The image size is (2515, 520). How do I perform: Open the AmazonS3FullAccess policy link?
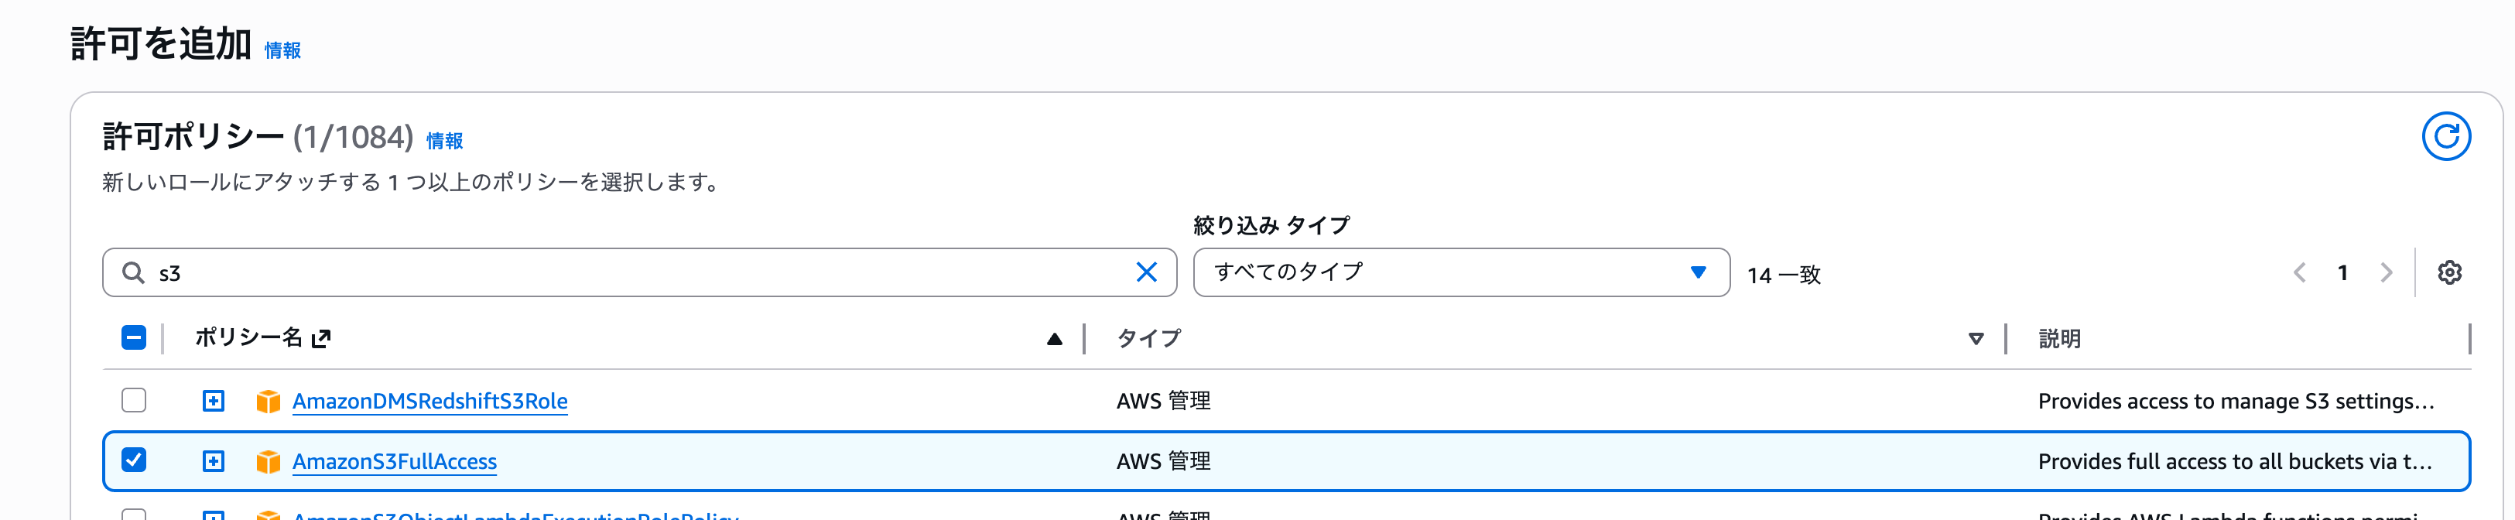point(395,461)
